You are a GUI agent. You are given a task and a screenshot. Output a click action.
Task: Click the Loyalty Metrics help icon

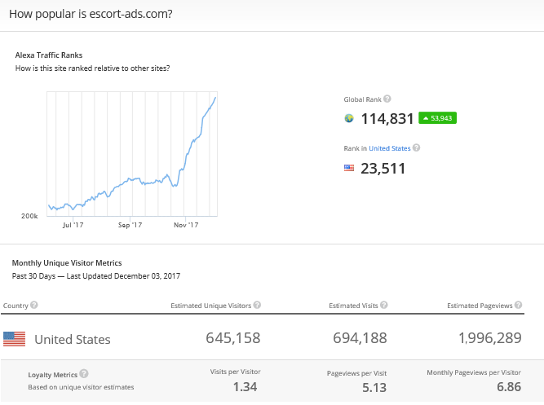coord(84,374)
